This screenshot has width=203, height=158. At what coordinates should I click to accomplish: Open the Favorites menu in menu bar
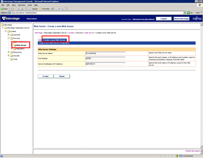22,5
